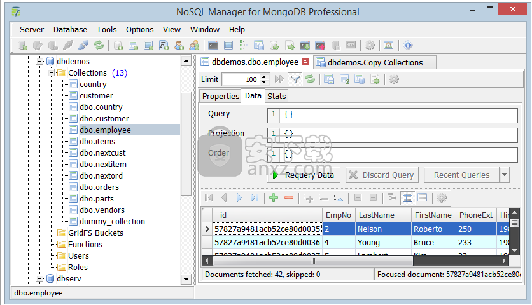This screenshot has height=305, width=532.
Task: Switch to dbdemos.Copy Collections tab
Action: click(375, 62)
